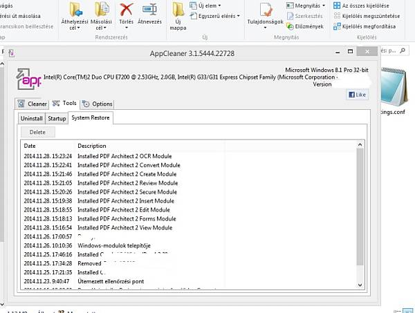Expand the Megnyitás dropdown arrow
The height and width of the screenshot is (313, 415).
point(324,6)
